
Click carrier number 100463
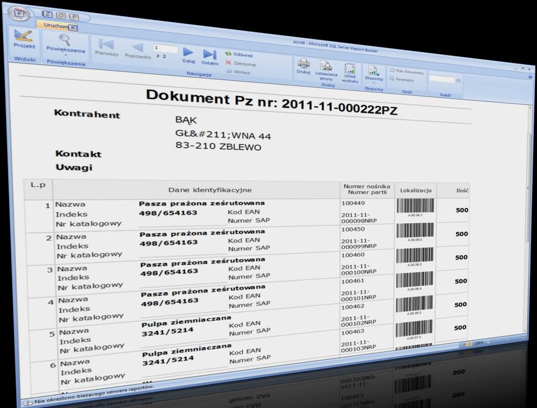coord(353,331)
